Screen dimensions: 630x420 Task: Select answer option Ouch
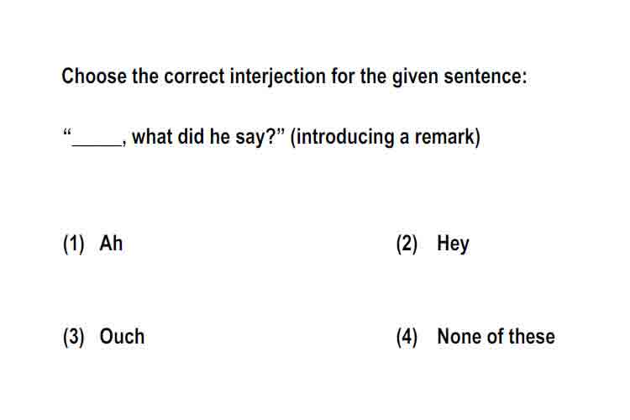122,336
